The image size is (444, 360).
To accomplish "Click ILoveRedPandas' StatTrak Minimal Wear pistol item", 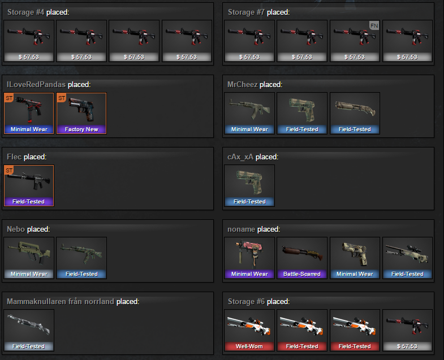I will tap(29, 113).
